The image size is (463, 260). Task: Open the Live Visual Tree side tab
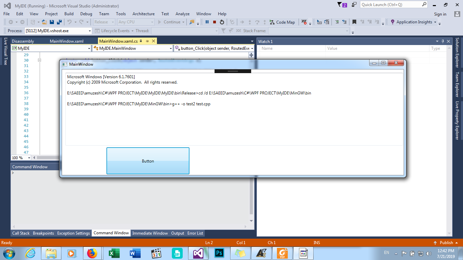[x=5, y=51]
